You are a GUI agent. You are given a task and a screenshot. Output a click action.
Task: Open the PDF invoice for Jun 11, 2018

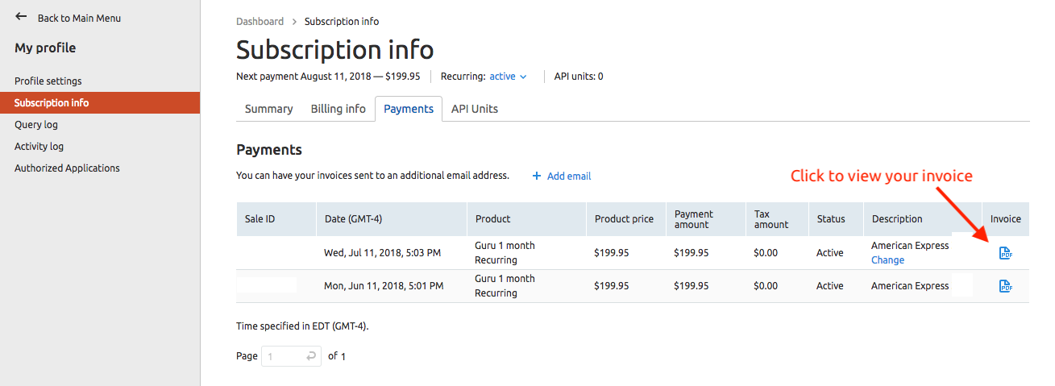[x=1005, y=286]
